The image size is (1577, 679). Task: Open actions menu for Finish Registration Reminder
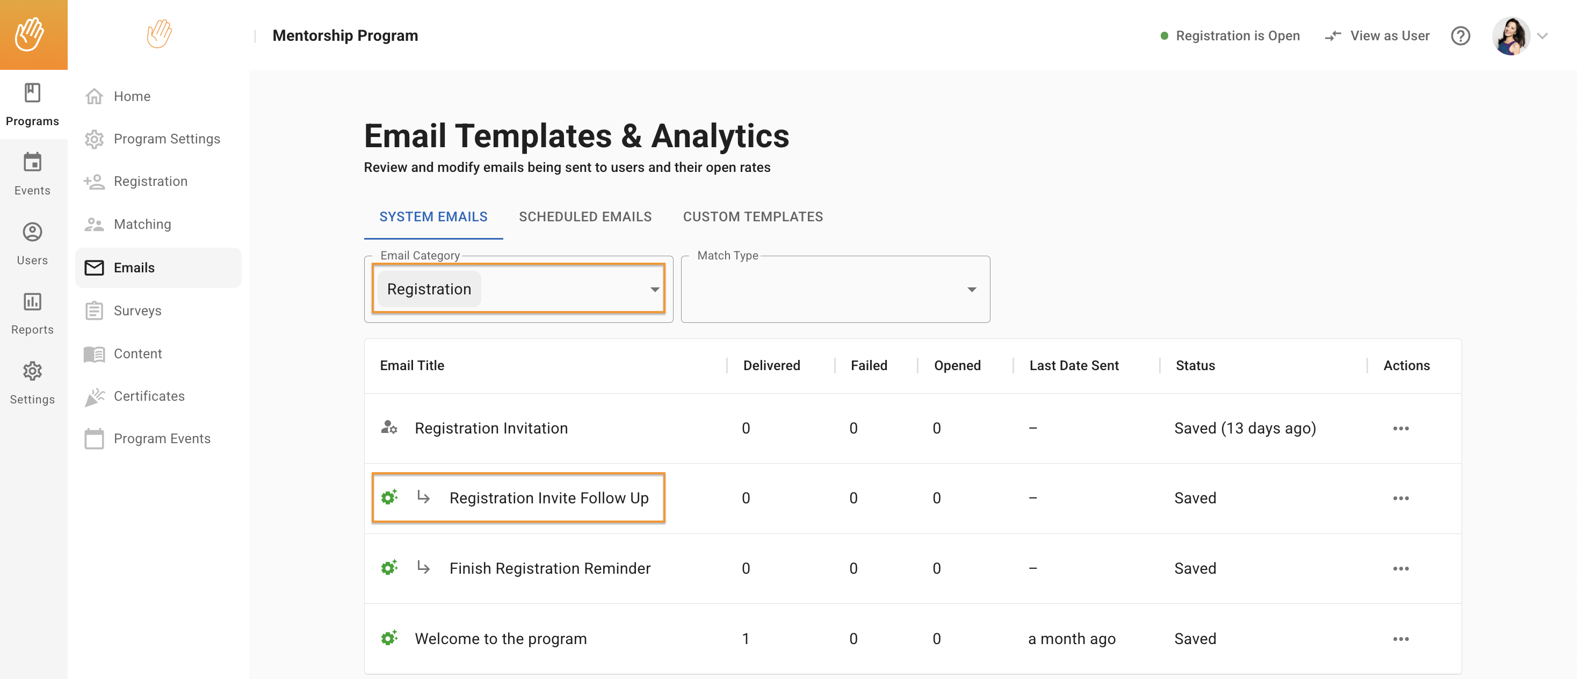click(1400, 568)
